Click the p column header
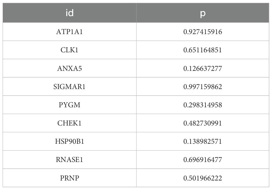This screenshot has width=272, height=190. pos(203,13)
